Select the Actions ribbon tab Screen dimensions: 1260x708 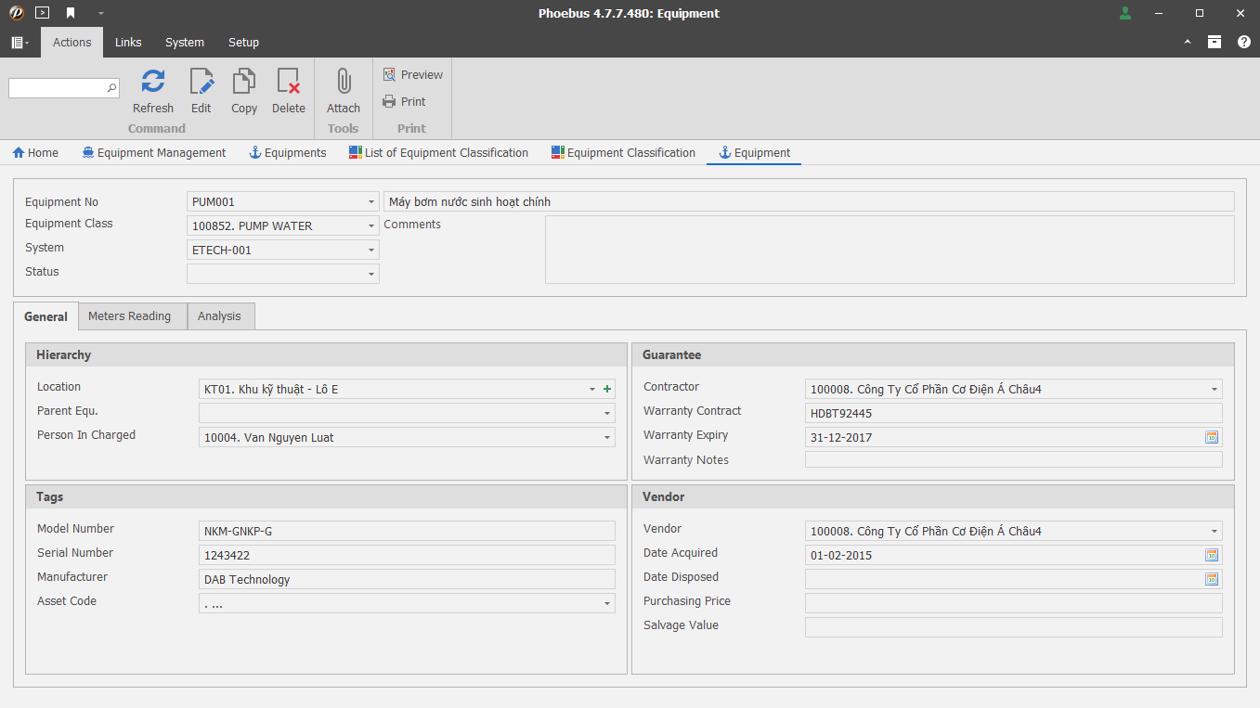click(72, 43)
